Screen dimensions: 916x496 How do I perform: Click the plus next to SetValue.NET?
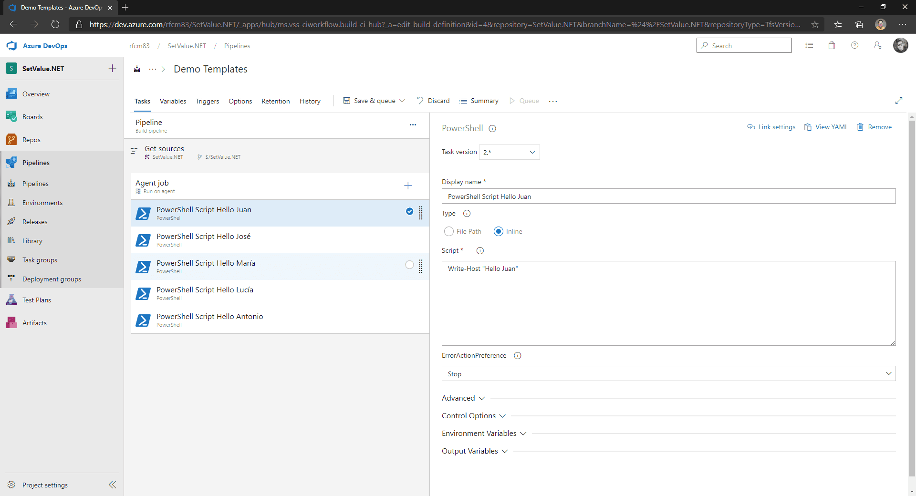tap(113, 68)
